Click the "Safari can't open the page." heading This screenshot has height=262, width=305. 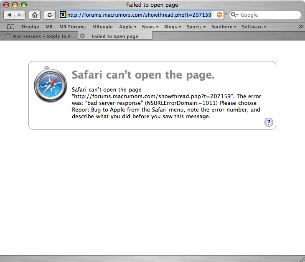[x=143, y=75]
